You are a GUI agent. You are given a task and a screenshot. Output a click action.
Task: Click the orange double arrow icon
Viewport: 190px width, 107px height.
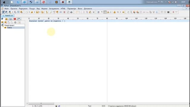123,12
